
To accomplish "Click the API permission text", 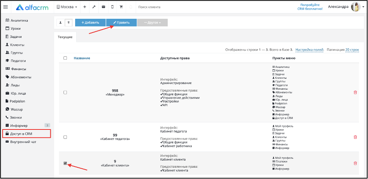I will point(164,105).
